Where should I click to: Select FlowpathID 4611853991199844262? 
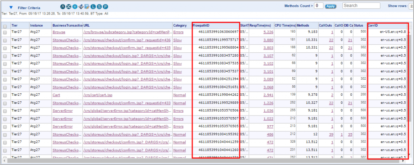(218, 95)
